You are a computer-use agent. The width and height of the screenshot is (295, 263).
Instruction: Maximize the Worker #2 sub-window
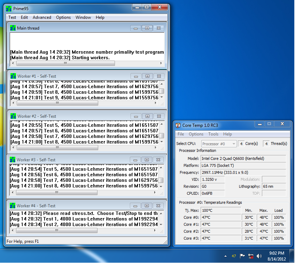[x=148, y=116]
